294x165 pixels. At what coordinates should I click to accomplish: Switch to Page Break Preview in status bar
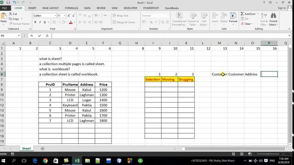pyautogui.click(x=250, y=154)
